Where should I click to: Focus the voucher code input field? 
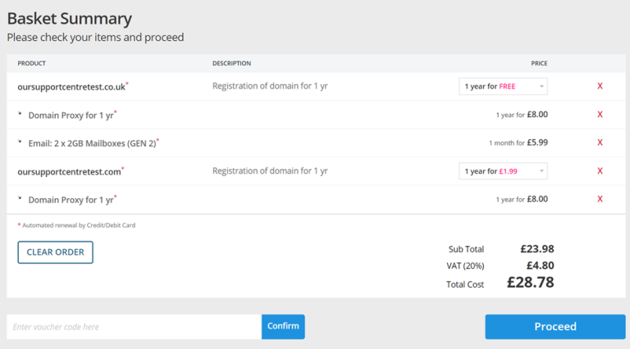(135, 327)
